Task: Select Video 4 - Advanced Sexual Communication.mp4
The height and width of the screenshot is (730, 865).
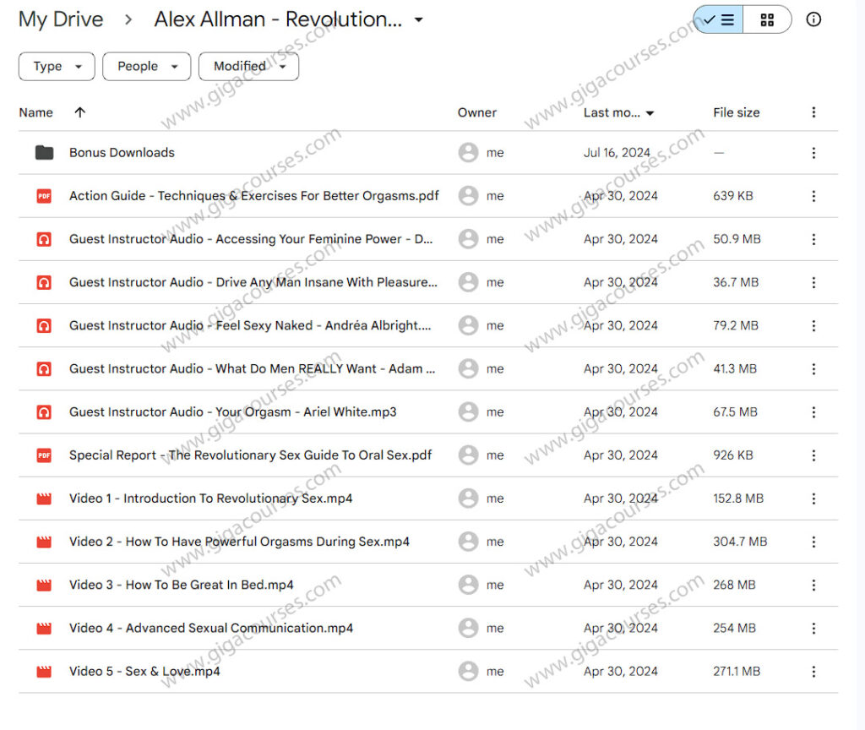Action: tap(211, 629)
